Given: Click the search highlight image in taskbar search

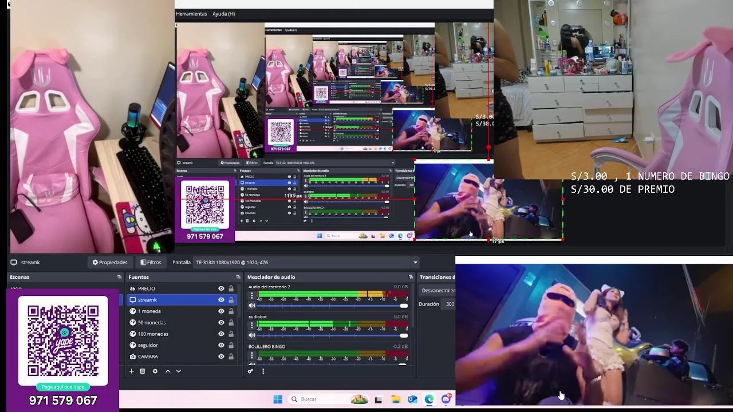Looking at the screenshot, I should point(359,399).
